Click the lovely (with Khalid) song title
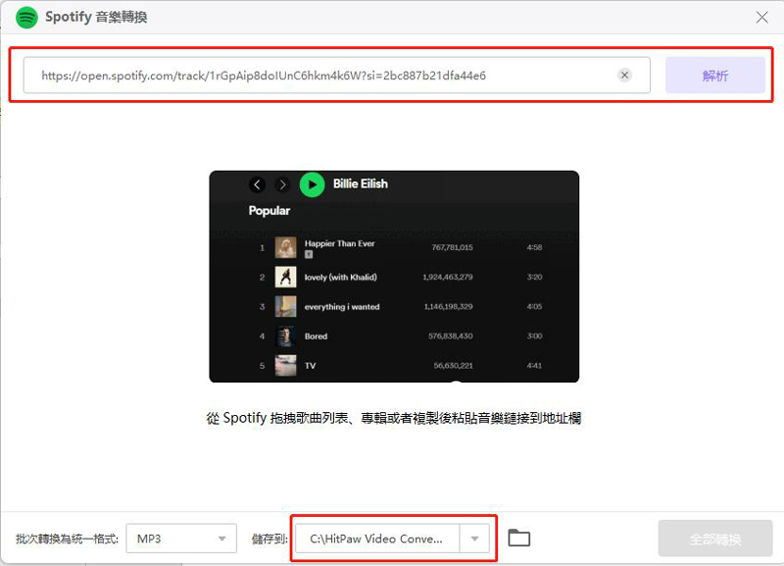The width and height of the screenshot is (784, 566). click(x=340, y=278)
